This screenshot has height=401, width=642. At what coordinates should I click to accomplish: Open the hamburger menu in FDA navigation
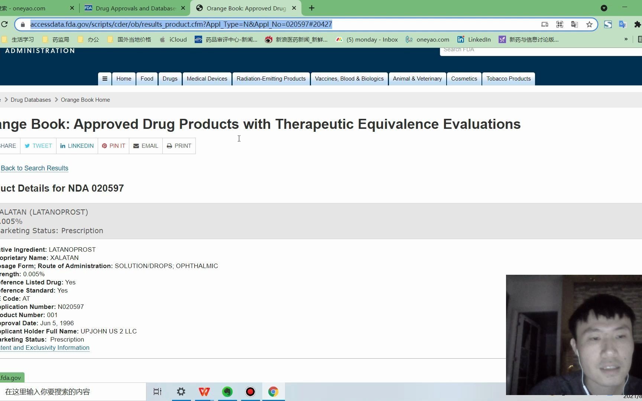coord(105,79)
